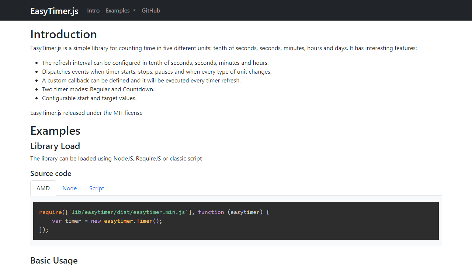Go to the Intro nav link
Viewport: 472px width, 265px height.
[93, 11]
